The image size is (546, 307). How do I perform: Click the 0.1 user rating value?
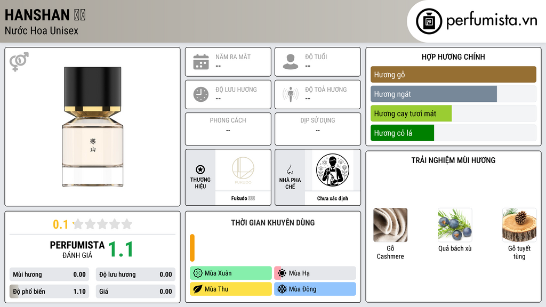[61, 224]
